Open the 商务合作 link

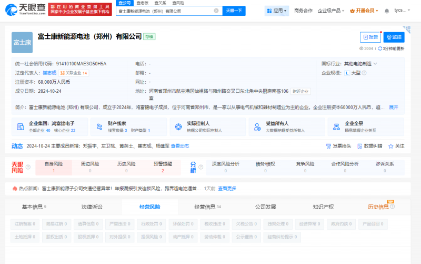click(304, 11)
